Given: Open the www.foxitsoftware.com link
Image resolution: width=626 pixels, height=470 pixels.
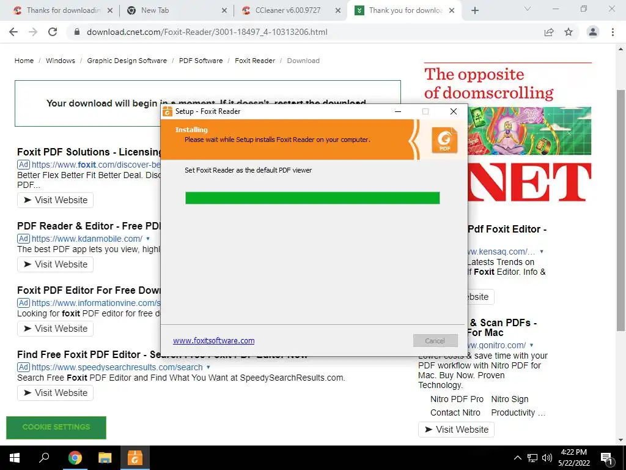Looking at the screenshot, I should tap(213, 340).
